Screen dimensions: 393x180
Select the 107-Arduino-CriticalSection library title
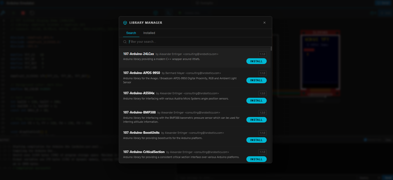point(144,152)
